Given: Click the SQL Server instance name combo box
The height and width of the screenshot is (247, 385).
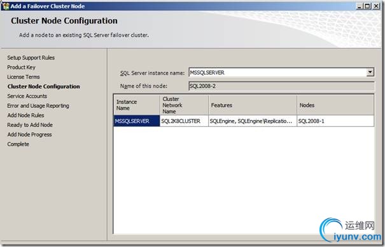Looking at the screenshot, I should coord(281,72).
